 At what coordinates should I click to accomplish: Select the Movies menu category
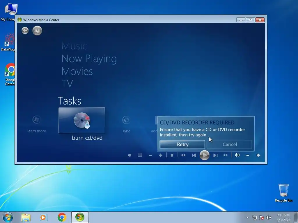click(77, 71)
